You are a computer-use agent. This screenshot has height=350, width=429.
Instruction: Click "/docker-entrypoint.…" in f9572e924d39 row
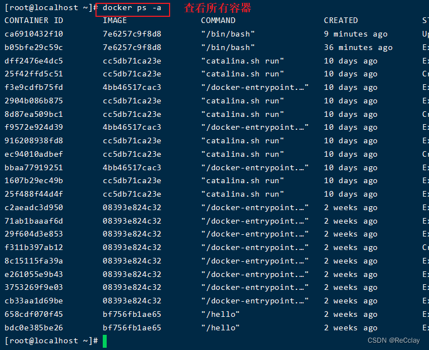(255, 128)
